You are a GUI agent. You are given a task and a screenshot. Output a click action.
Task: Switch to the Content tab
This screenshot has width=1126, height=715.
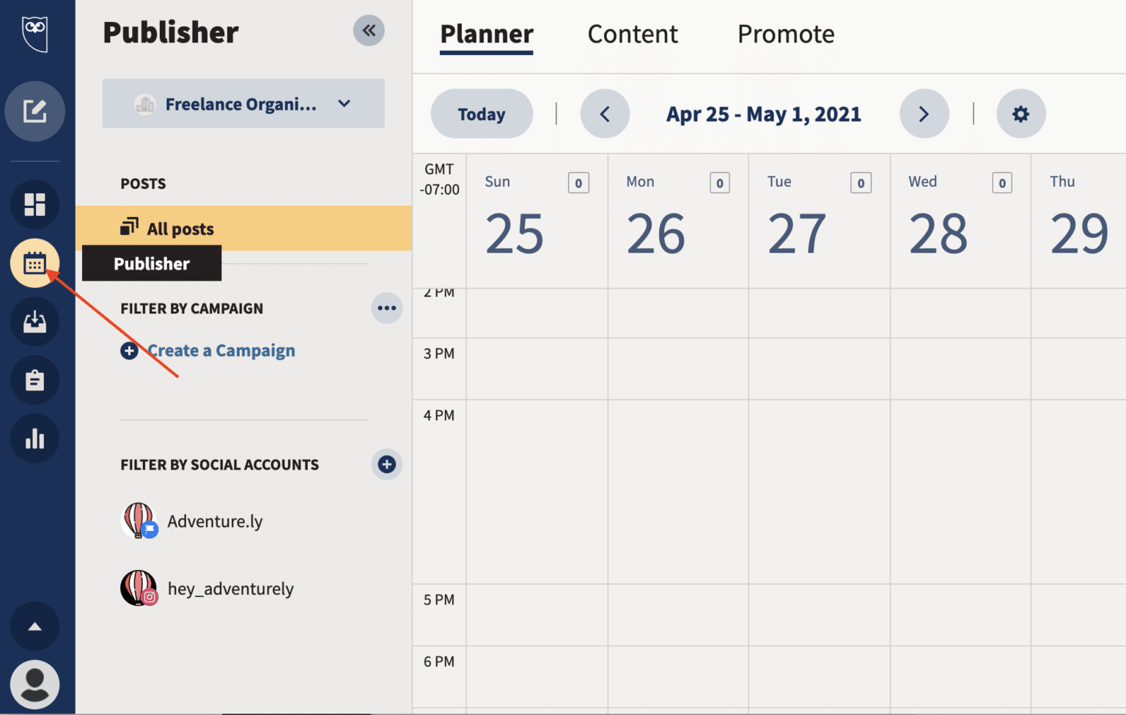pos(632,34)
